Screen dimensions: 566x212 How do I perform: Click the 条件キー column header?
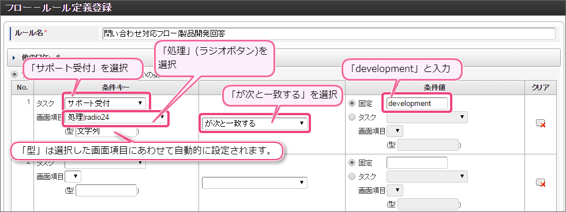(x=116, y=87)
